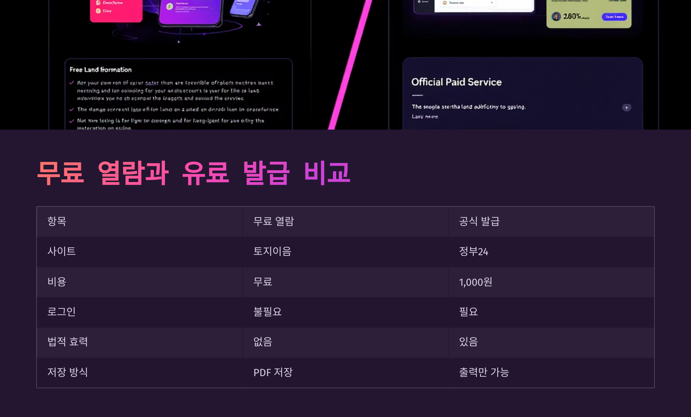The image size is (691, 417).
Task: Click the 정부24 site cell
Action: (473, 251)
